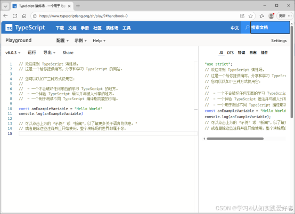Click 运行 to run the code
Image resolution: width=295 pixels, height=214 pixels.
pos(31,53)
